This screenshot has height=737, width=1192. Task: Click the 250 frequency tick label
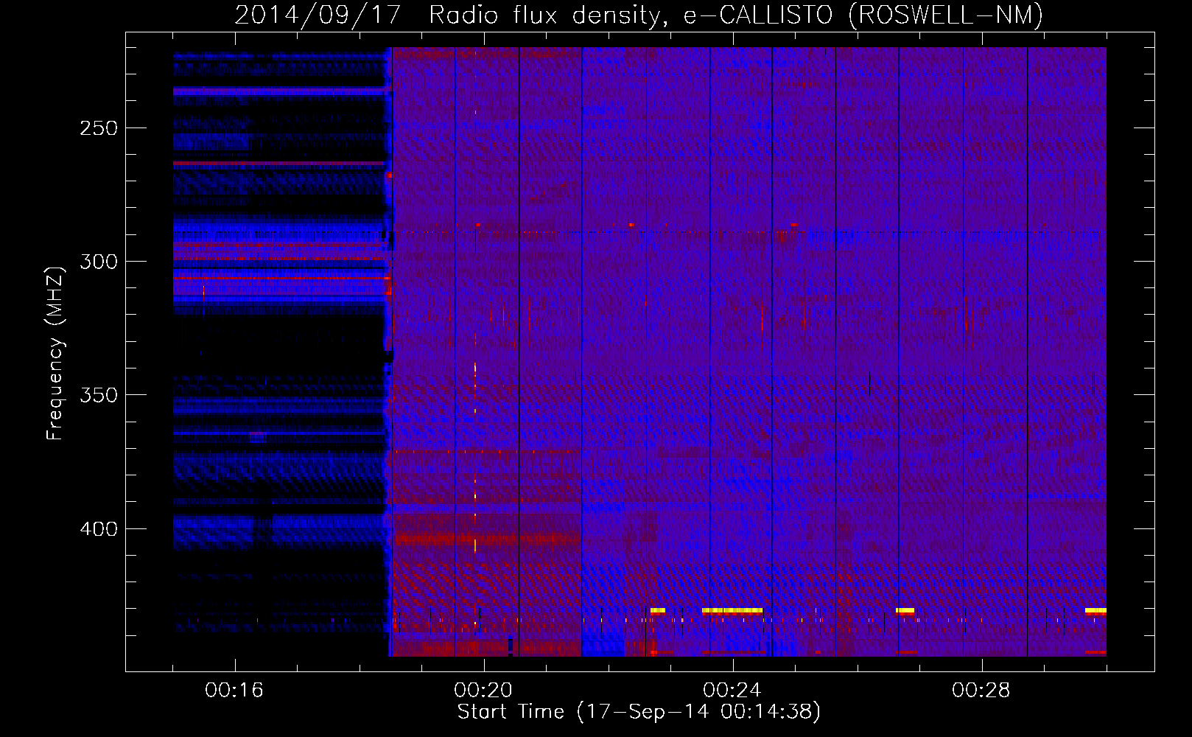tap(99, 128)
